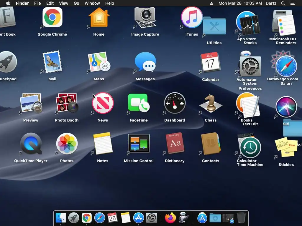Open the View menu
The image size is (302, 226).
[64, 3]
